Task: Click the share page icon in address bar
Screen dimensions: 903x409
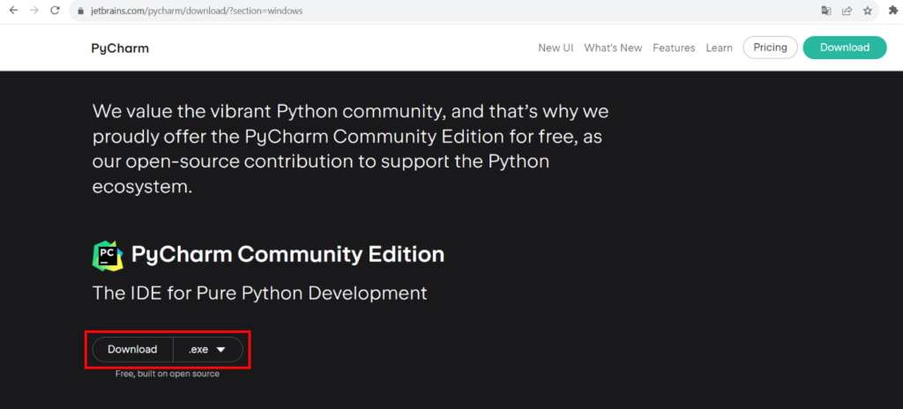Action: tap(847, 11)
